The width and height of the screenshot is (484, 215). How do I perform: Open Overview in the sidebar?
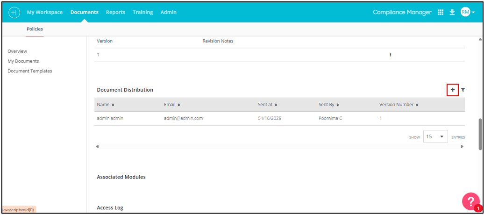point(17,51)
